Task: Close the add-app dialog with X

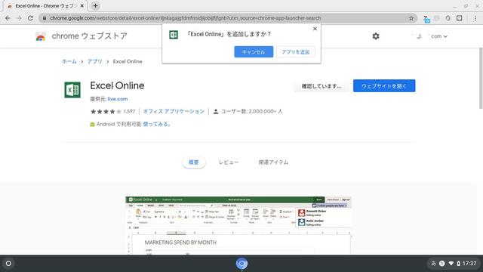Action: click(315, 29)
